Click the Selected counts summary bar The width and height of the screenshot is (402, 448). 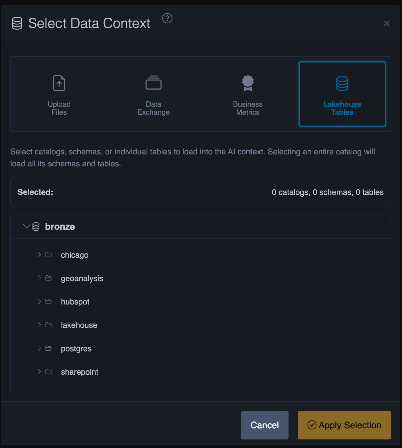[200, 192]
